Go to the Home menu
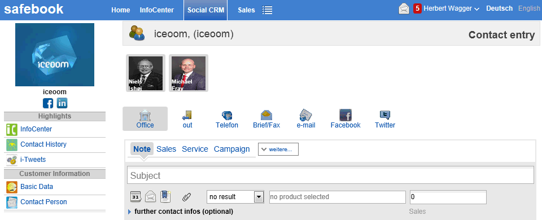 click(x=121, y=10)
